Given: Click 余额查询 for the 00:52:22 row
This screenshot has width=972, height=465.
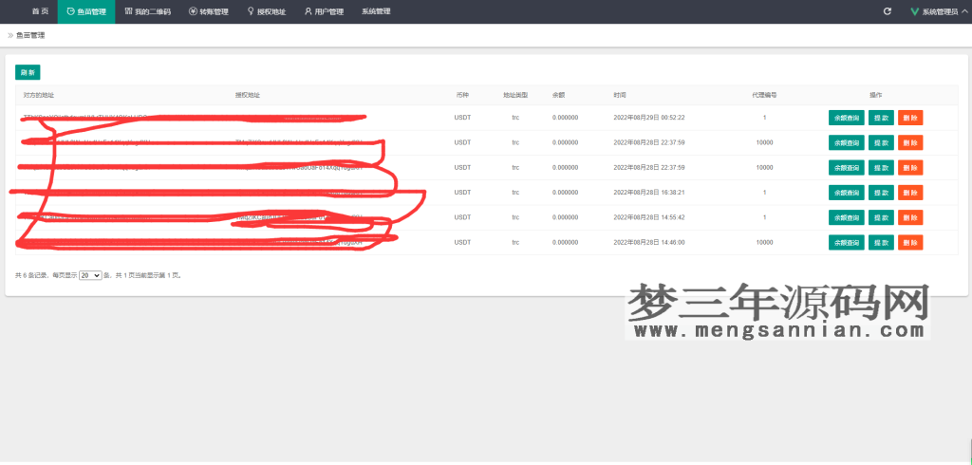Looking at the screenshot, I should click(x=846, y=118).
